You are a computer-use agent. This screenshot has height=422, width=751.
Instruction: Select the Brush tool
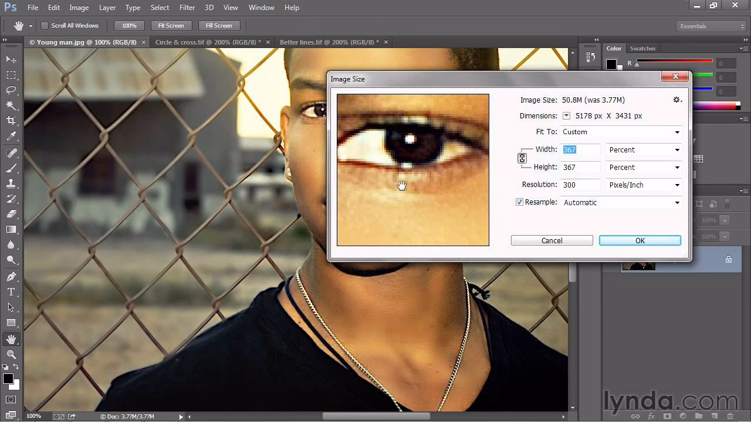point(11,169)
